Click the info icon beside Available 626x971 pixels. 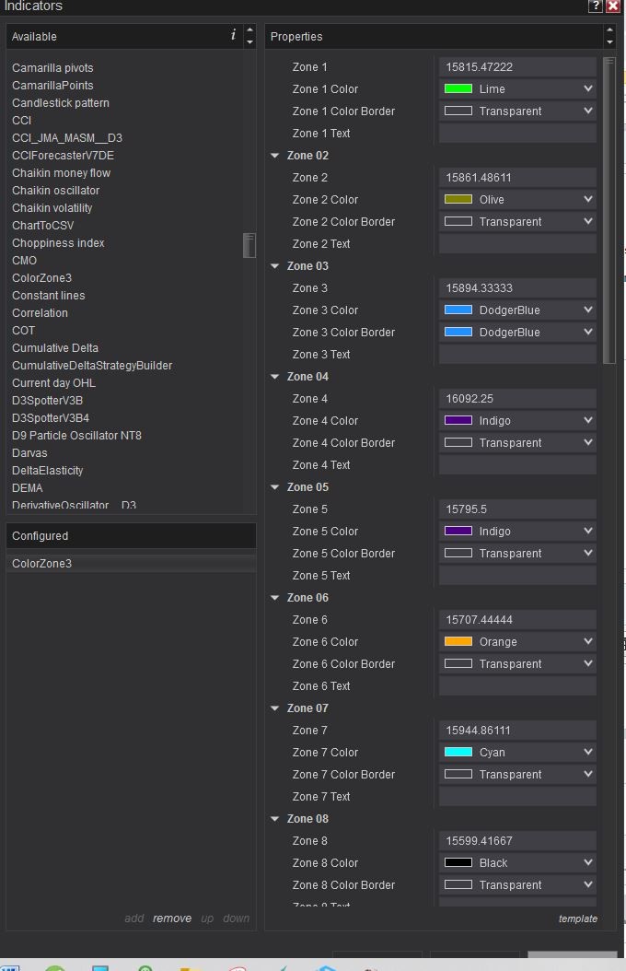pos(233,36)
